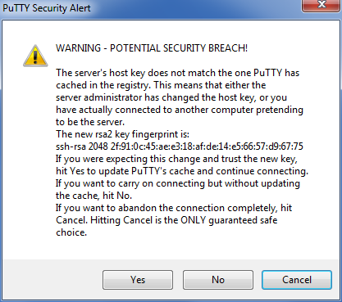Click the 'expecting this change and trust' line
Screen dimensions: 342x302
(x=176, y=159)
